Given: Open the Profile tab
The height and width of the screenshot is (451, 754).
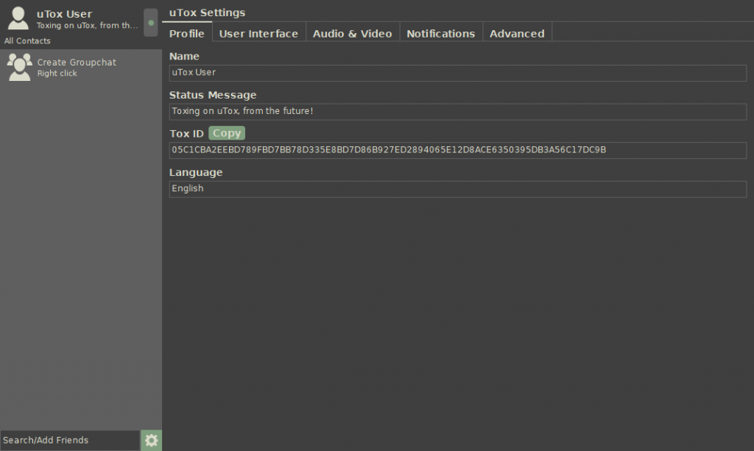Looking at the screenshot, I should (186, 34).
